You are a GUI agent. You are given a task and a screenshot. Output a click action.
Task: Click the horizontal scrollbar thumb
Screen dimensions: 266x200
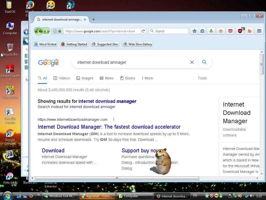(x=117, y=178)
